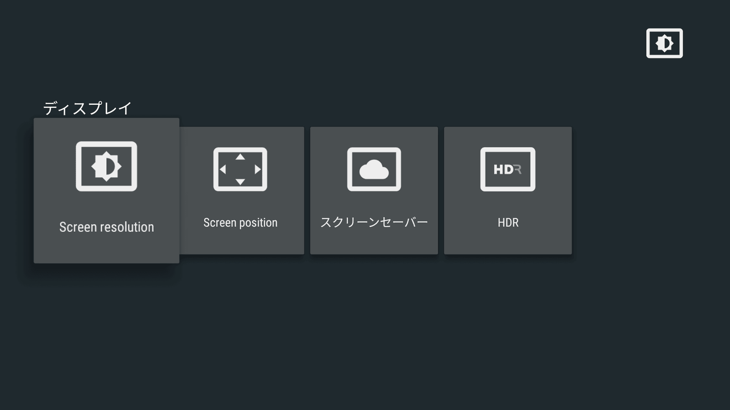Click the right arrow inside Screen position icon
This screenshot has height=410, width=730.
pyautogui.click(x=257, y=169)
